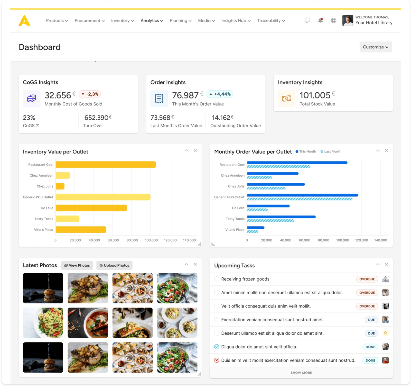Click the yellow A logo
The image size is (411, 386).
[24, 21]
